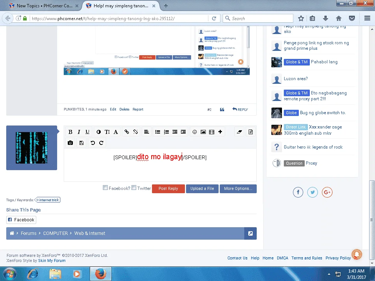This screenshot has height=281, width=375.
Task: Delete the PUNKBYTES post
Action: click(125, 109)
